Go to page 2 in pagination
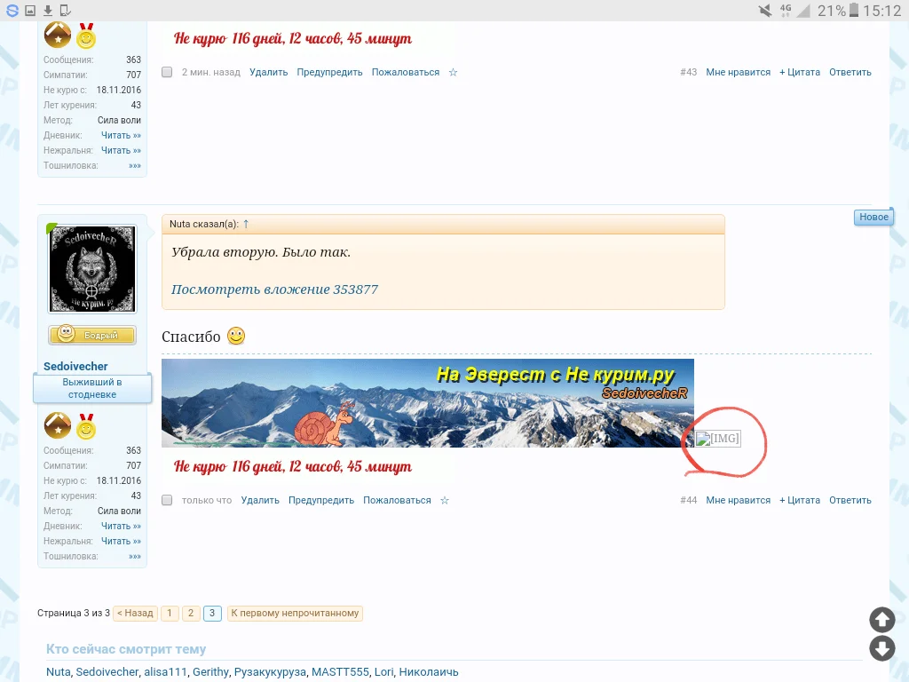 coord(191,613)
